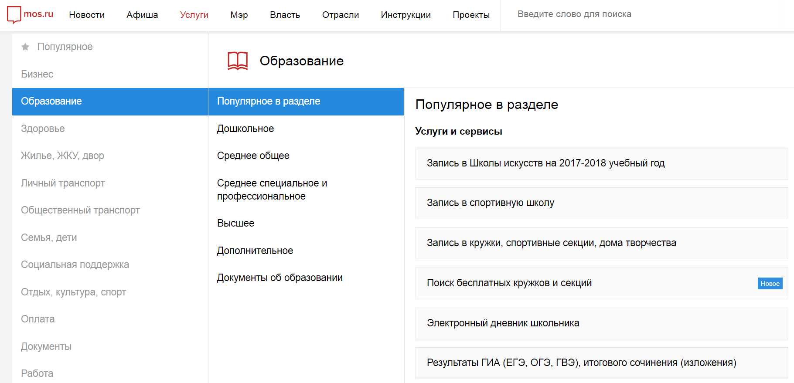Open the Мэр menu item
This screenshot has width=794, height=383.
pos(239,15)
